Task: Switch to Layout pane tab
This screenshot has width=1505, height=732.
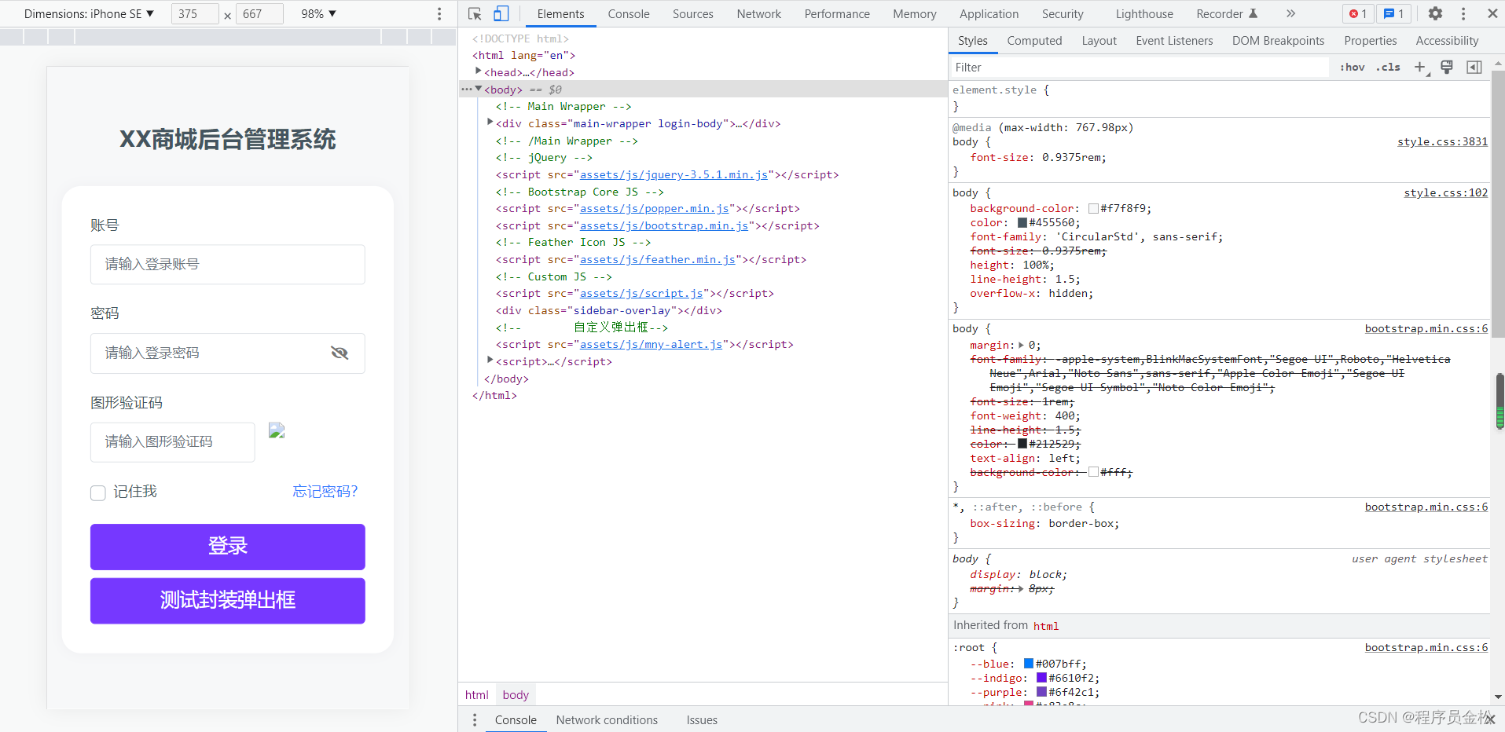Action: (x=1099, y=41)
